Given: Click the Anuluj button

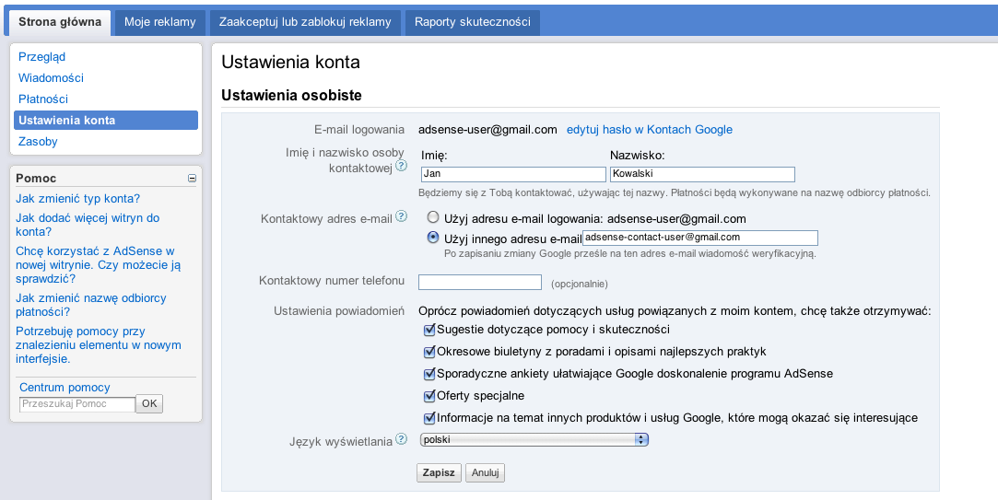Looking at the screenshot, I should (x=485, y=472).
